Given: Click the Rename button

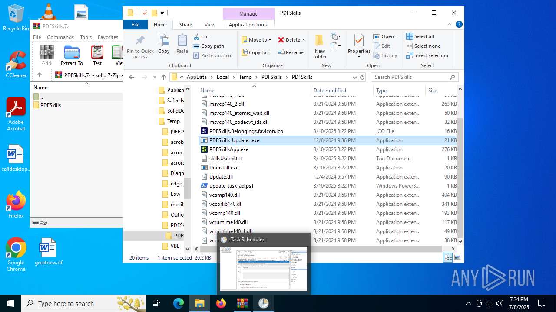Looking at the screenshot, I should [x=291, y=52].
